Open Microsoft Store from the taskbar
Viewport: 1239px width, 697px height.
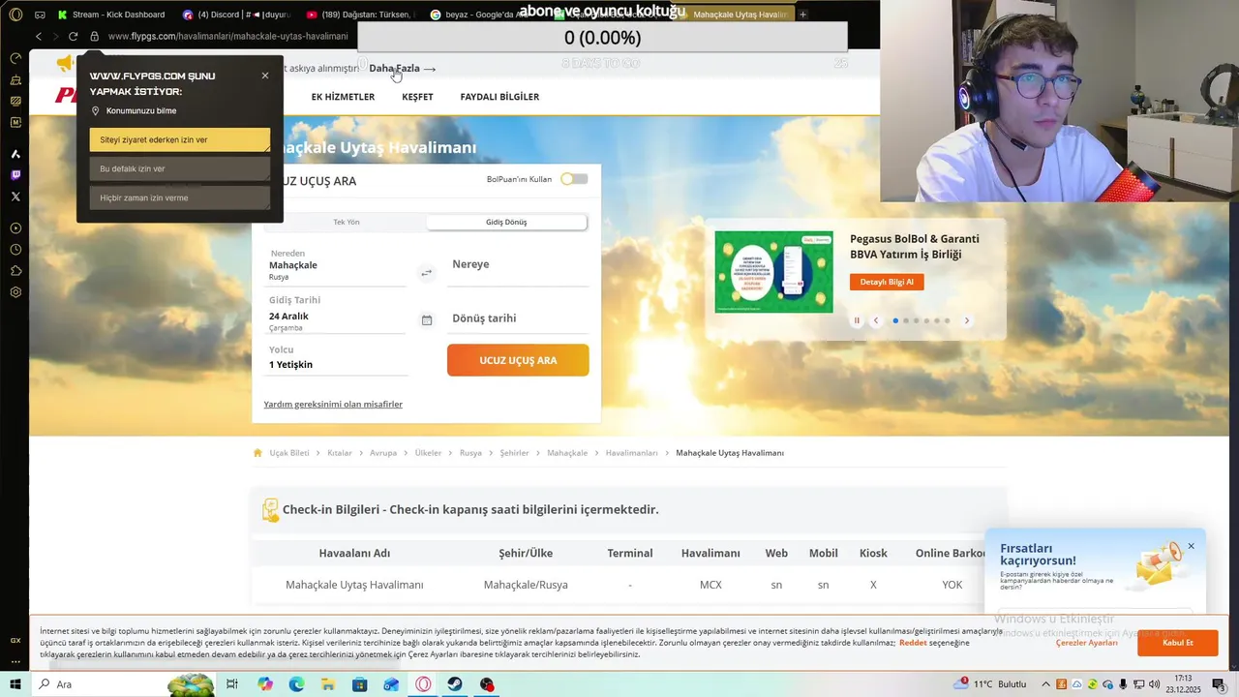tap(359, 684)
